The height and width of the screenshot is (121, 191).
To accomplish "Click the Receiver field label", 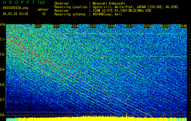I will [x=62, y=11].
